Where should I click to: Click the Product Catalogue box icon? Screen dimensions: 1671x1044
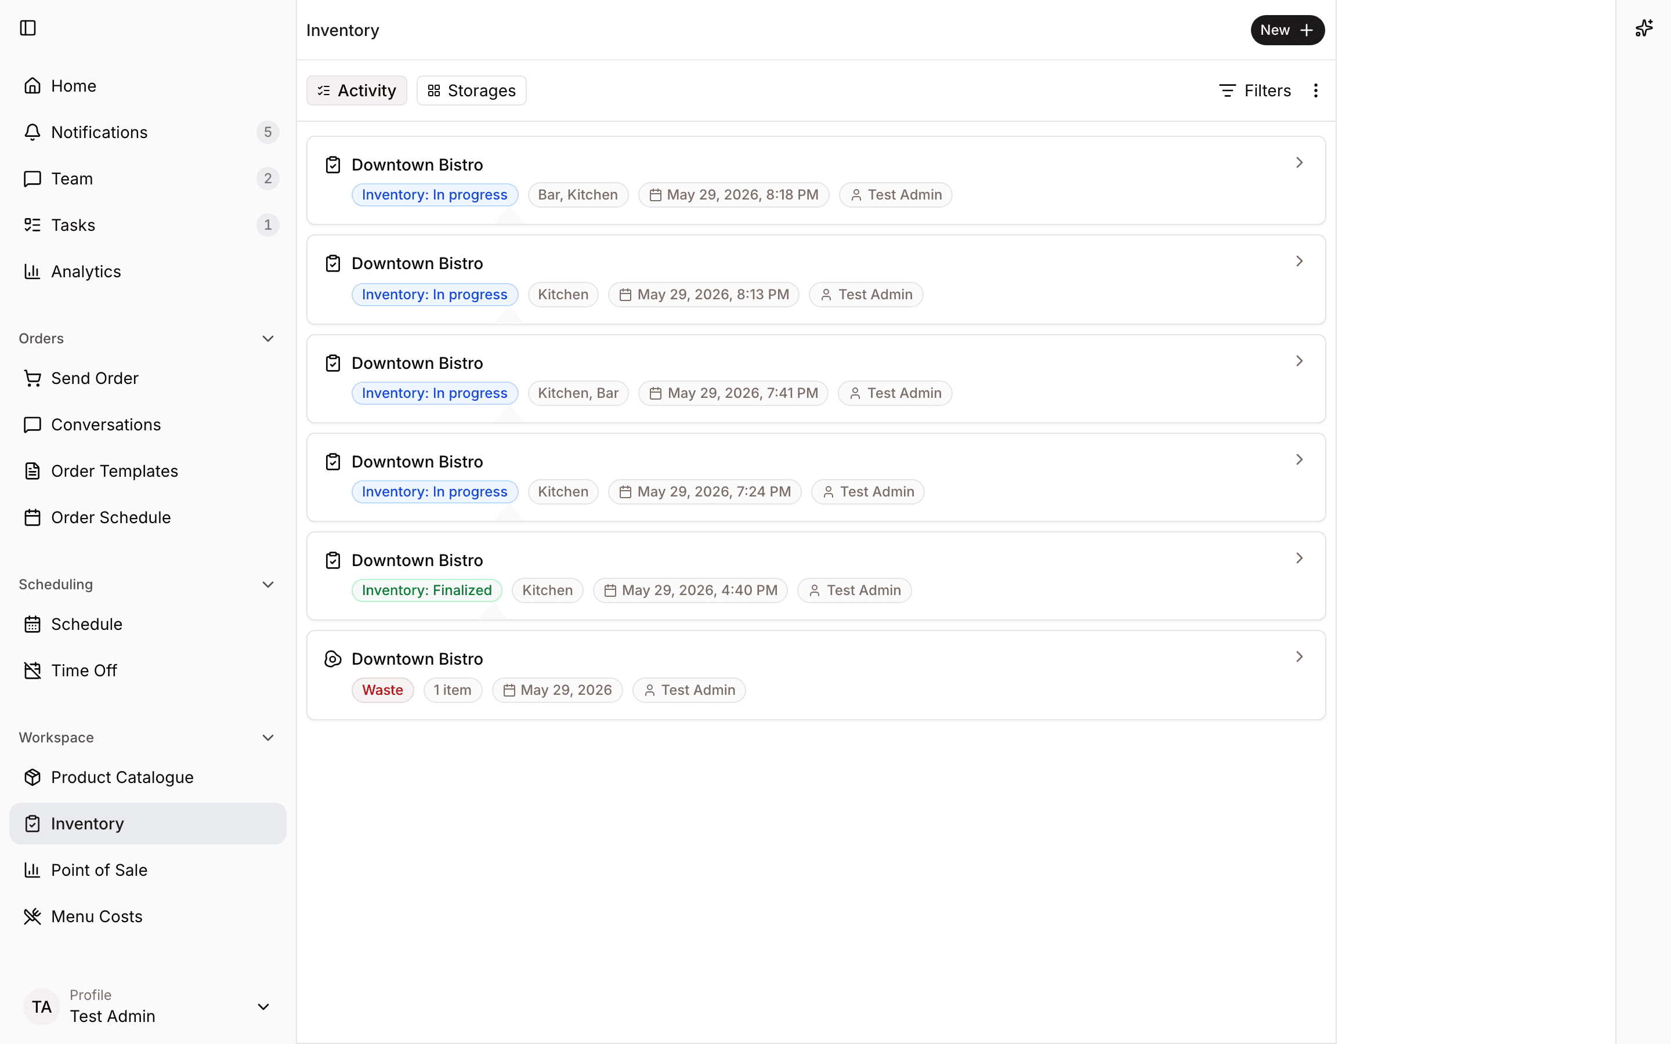tap(32, 777)
